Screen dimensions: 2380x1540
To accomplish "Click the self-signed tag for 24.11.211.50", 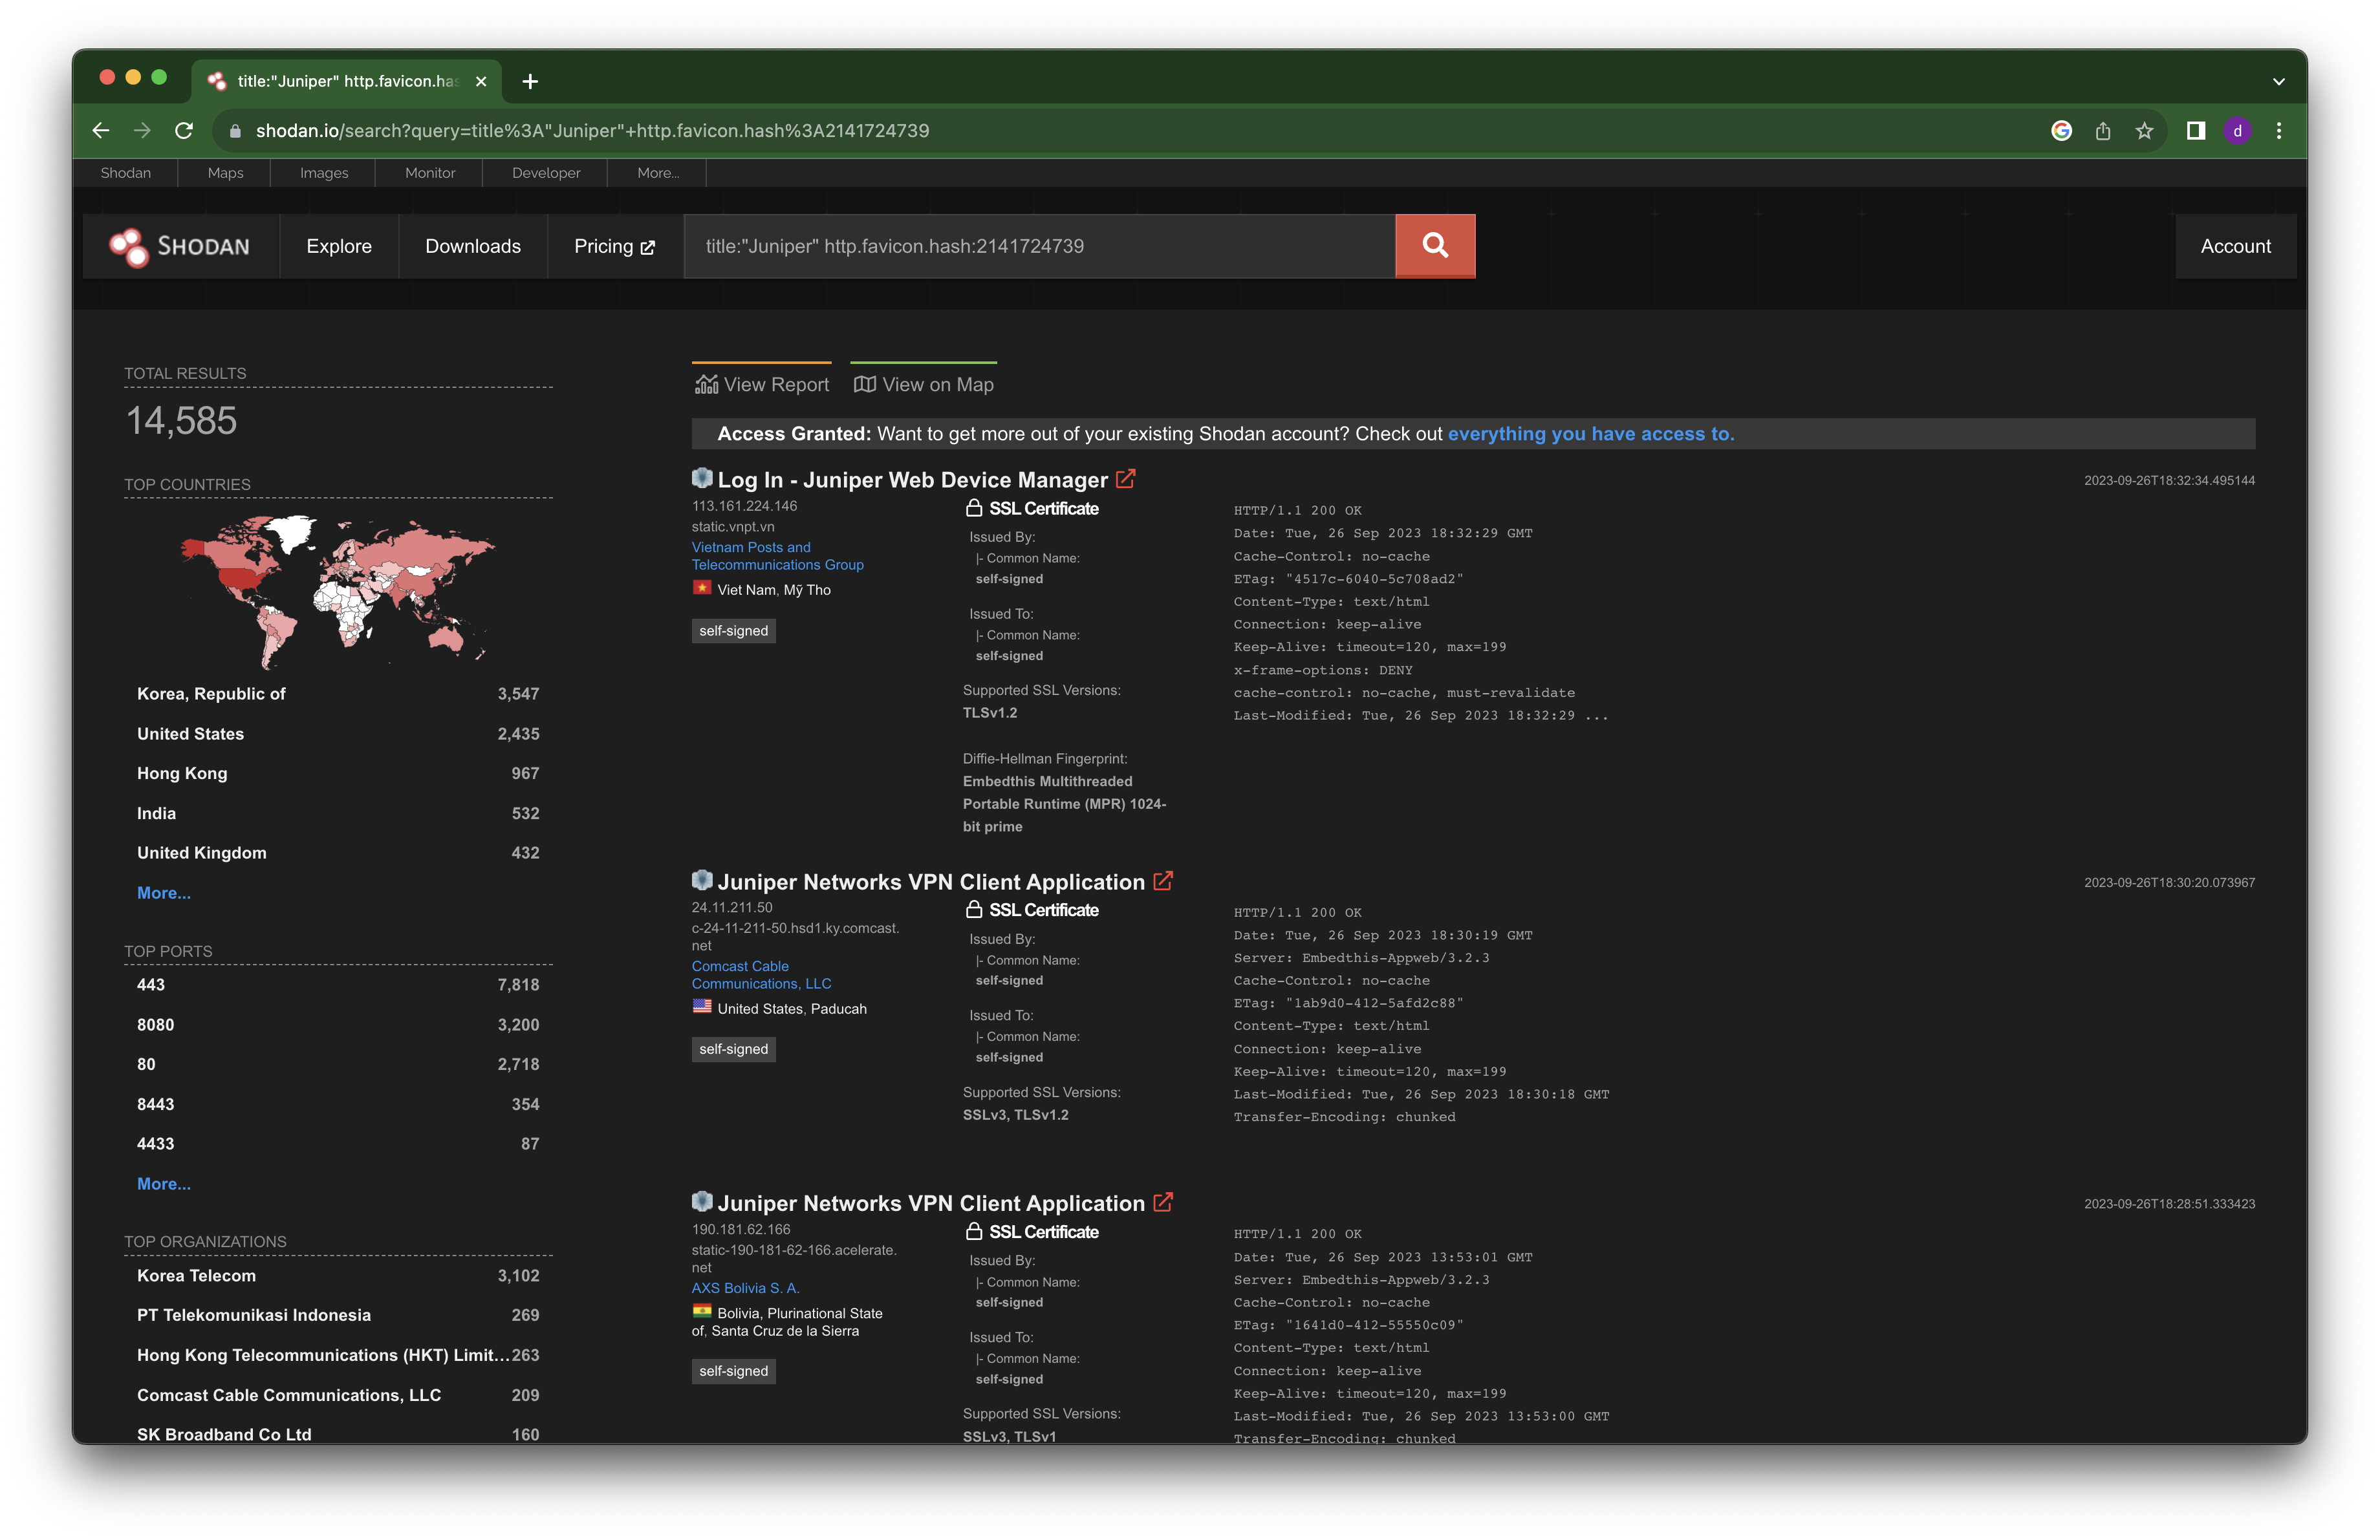I will (x=734, y=1048).
